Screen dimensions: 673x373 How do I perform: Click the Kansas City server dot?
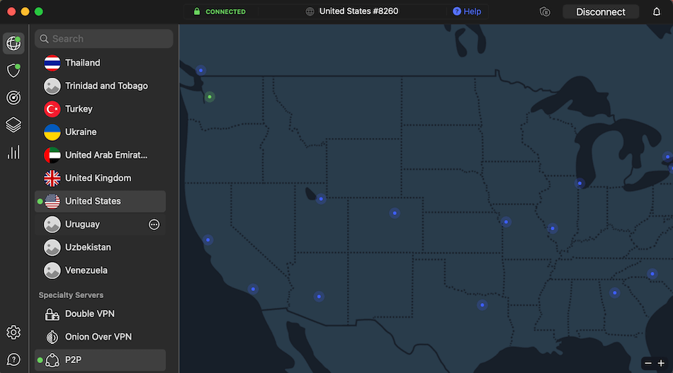tap(506, 222)
